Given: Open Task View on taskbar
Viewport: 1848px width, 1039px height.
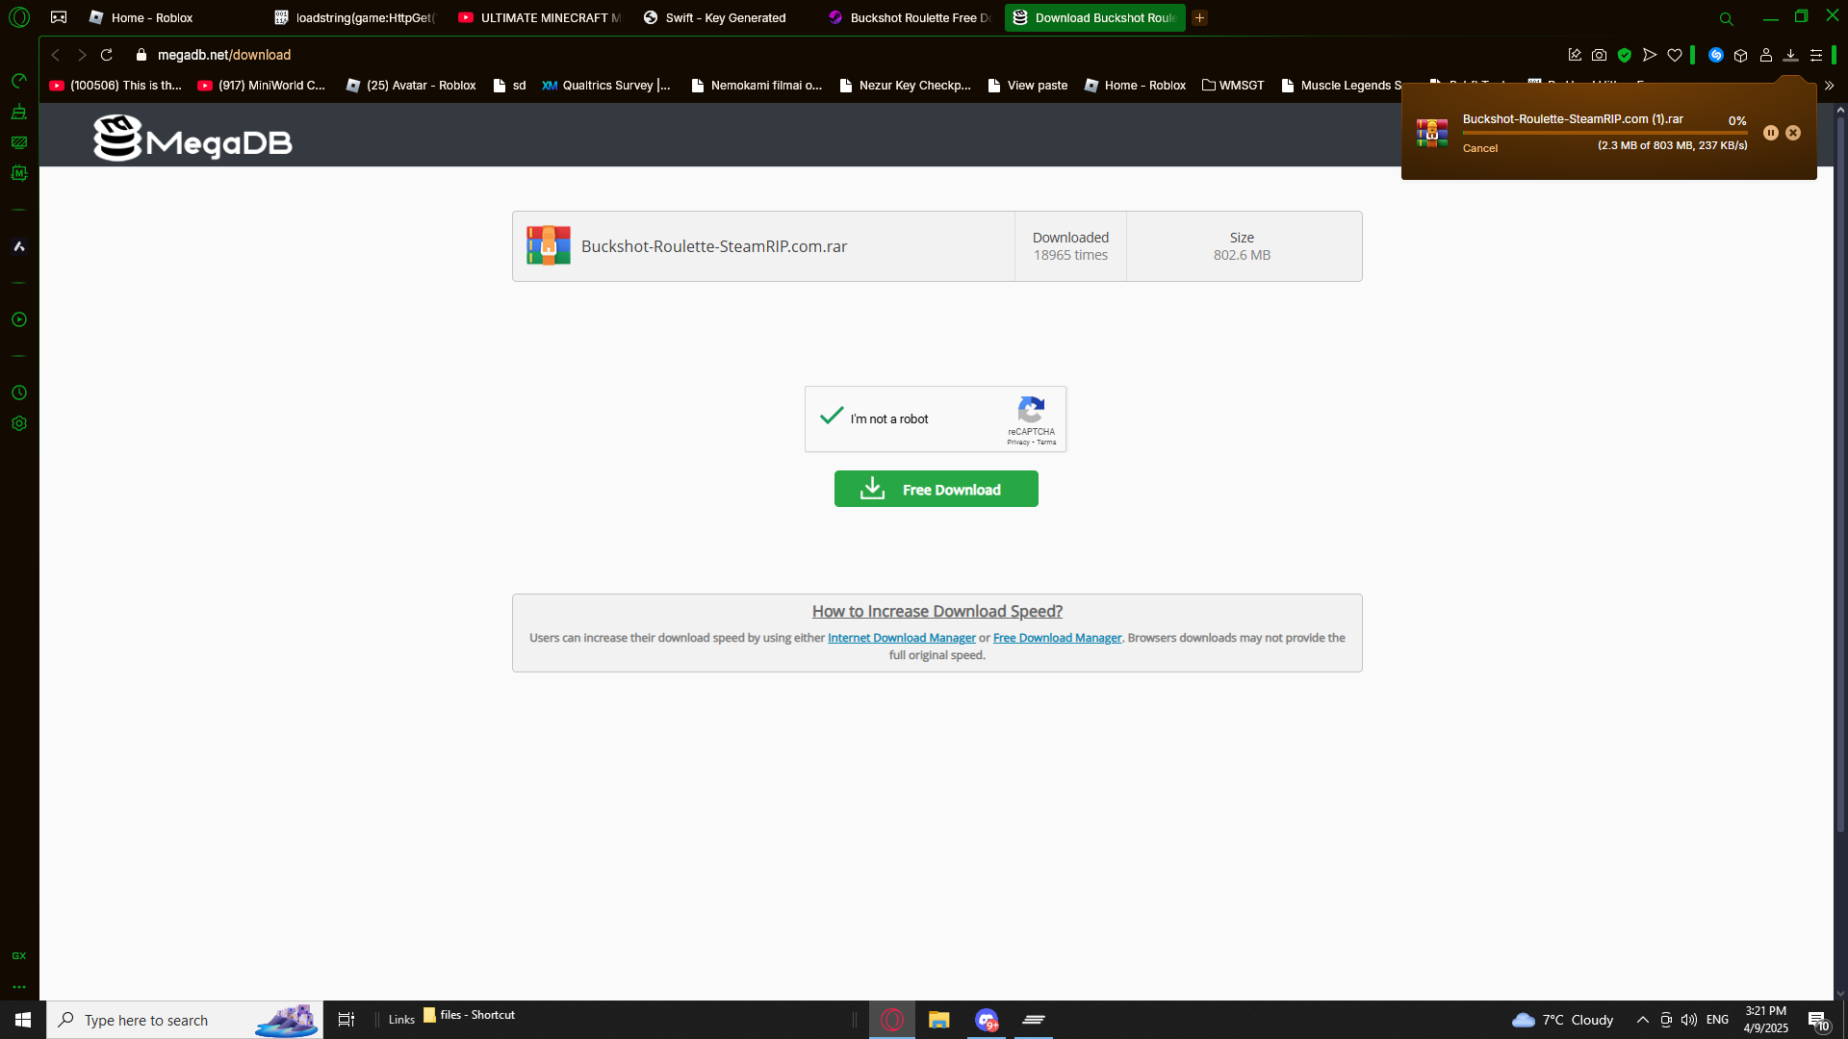Looking at the screenshot, I should [346, 1020].
